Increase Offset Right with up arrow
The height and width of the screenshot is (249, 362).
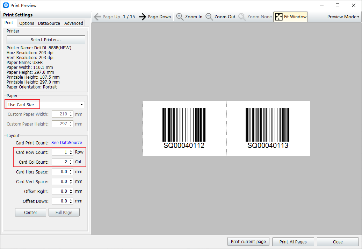coord(71,190)
